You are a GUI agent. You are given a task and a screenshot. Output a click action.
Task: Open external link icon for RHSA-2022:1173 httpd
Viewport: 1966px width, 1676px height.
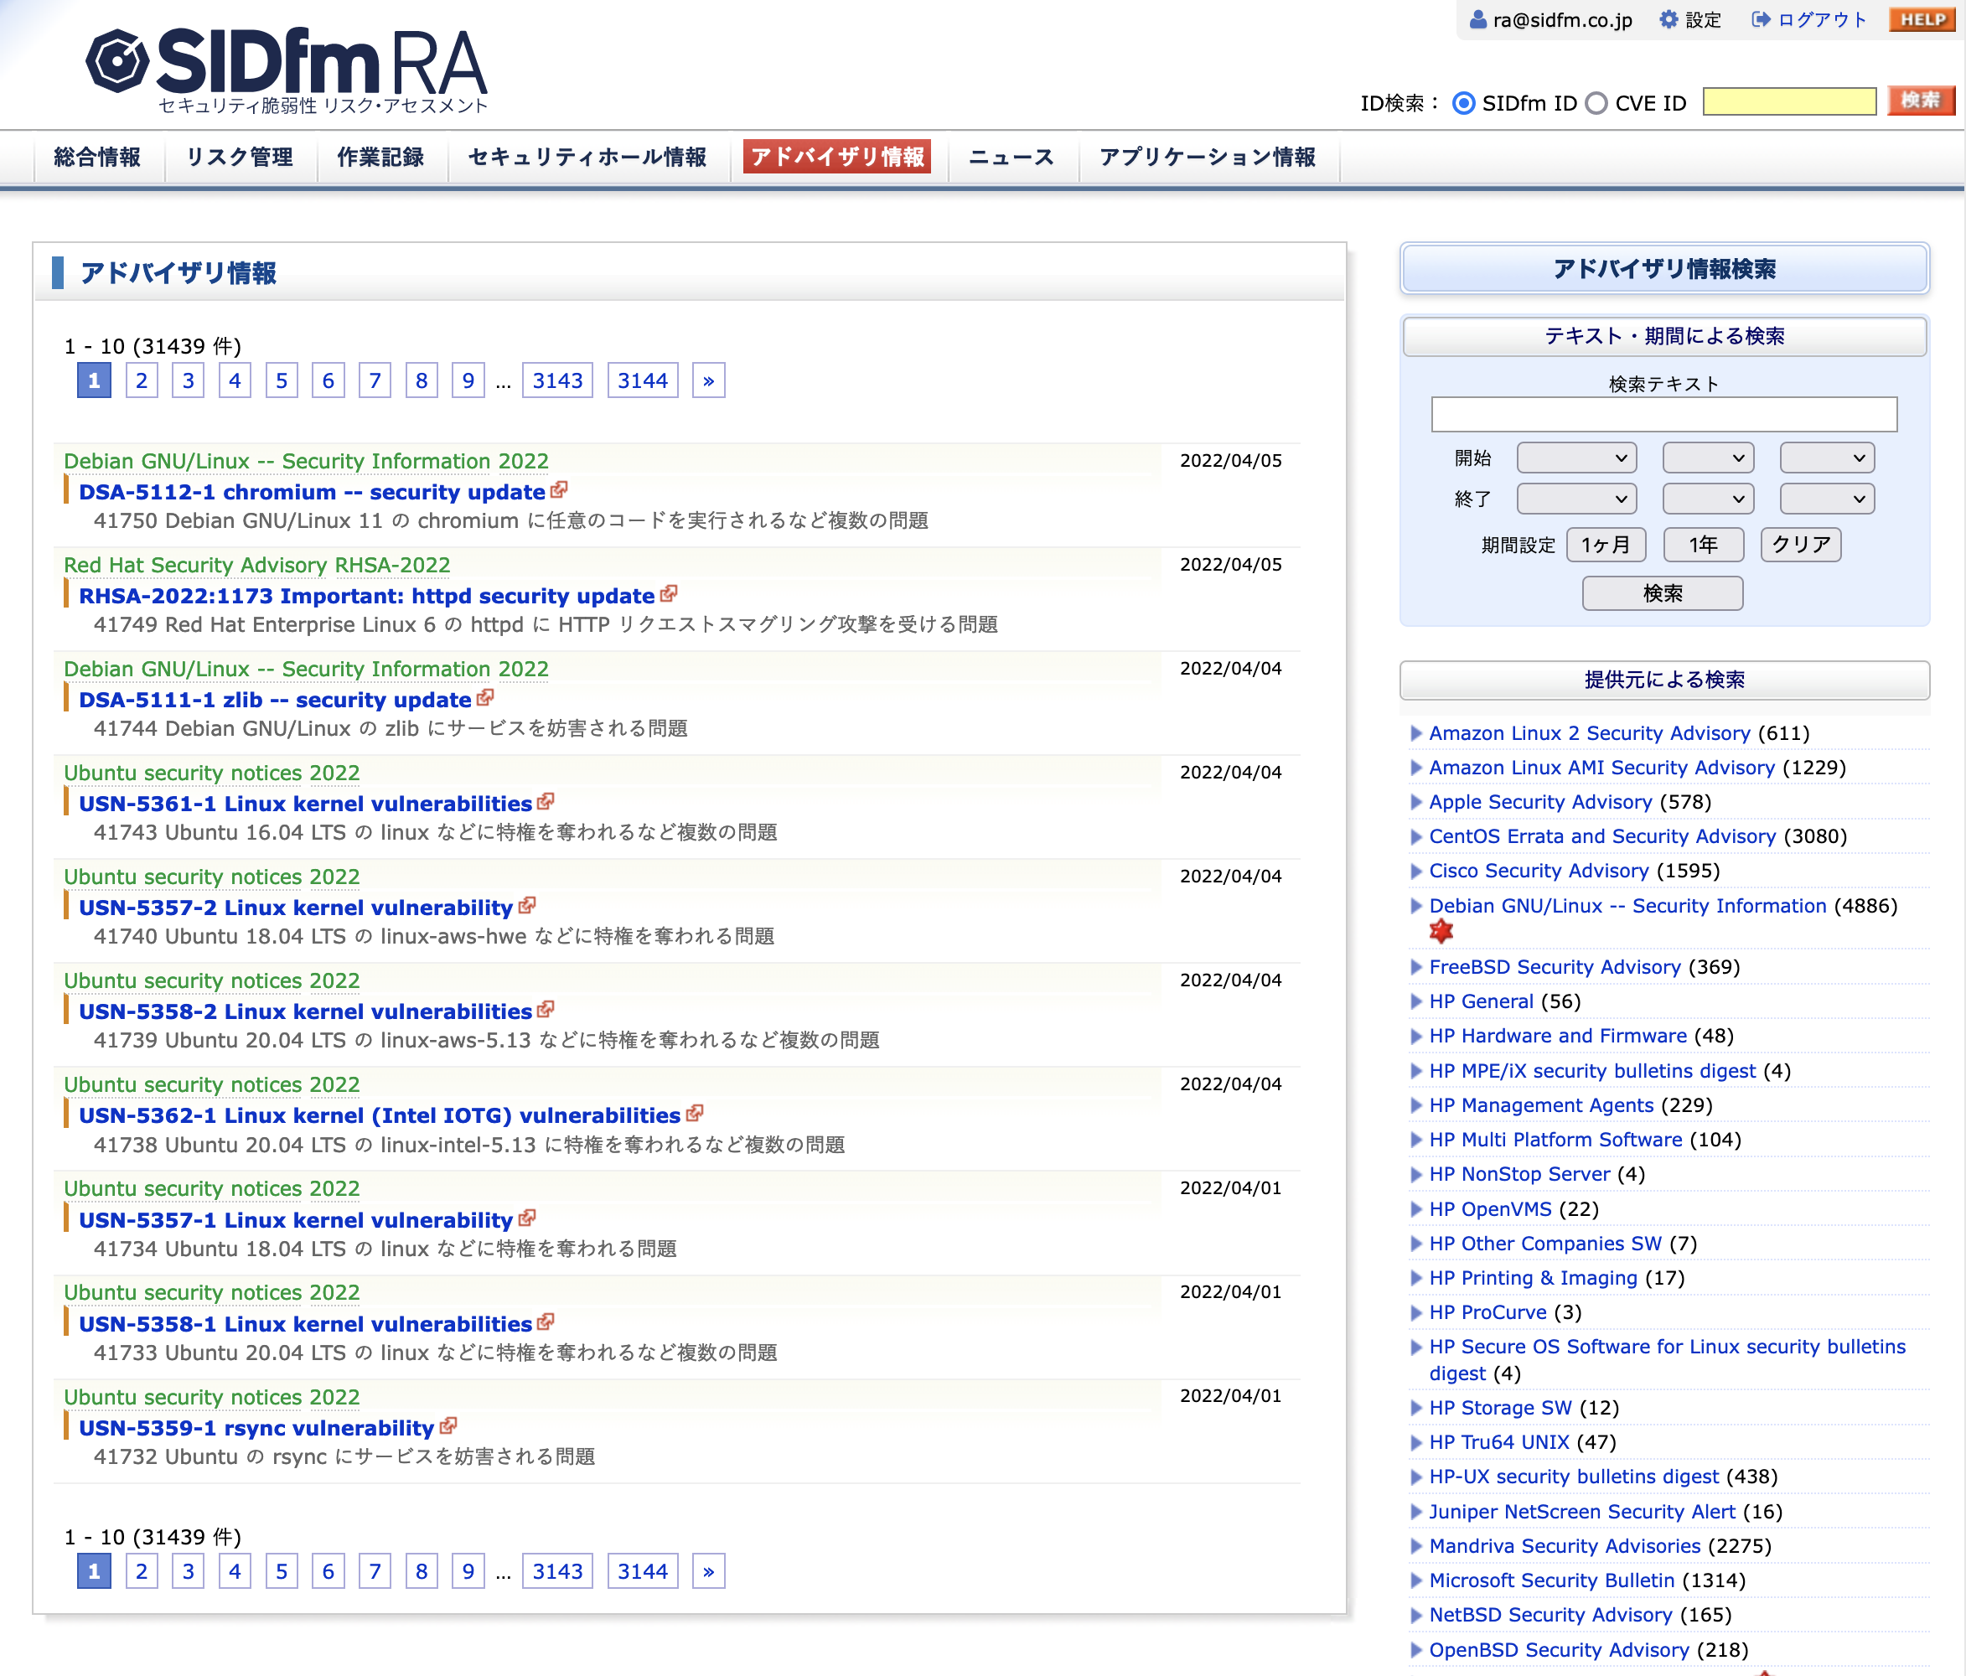669,594
